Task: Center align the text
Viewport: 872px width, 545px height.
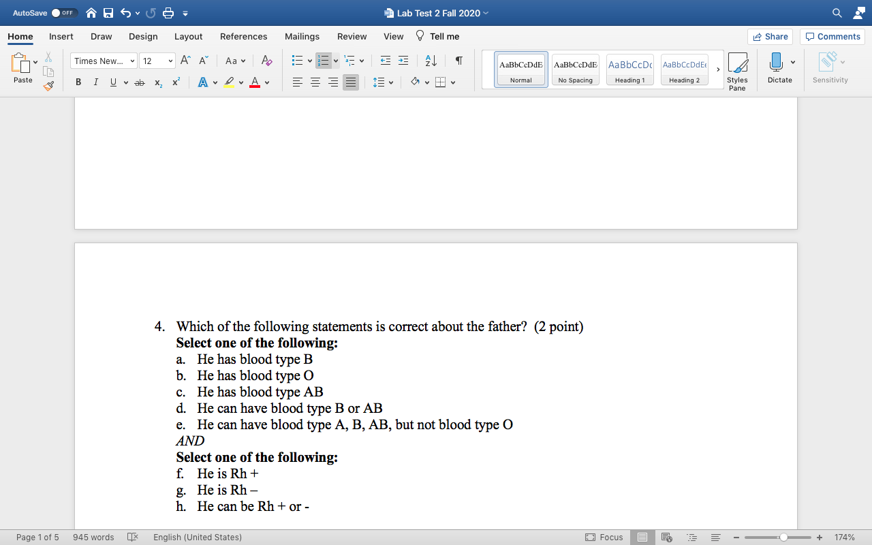Action: pos(315,82)
